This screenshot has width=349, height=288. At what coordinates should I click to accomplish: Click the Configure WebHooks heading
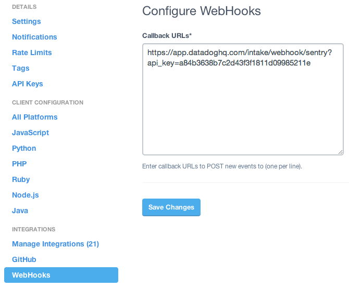pyautogui.click(x=202, y=11)
